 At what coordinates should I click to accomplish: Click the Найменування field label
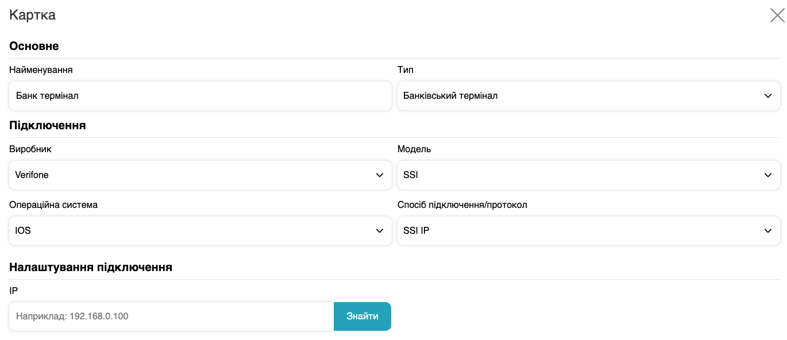(x=41, y=69)
